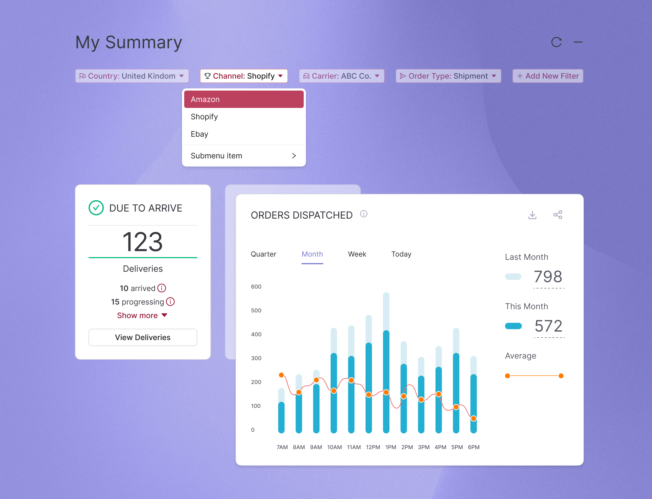Click the Add New Filter button
The height and width of the screenshot is (499, 652).
point(548,76)
